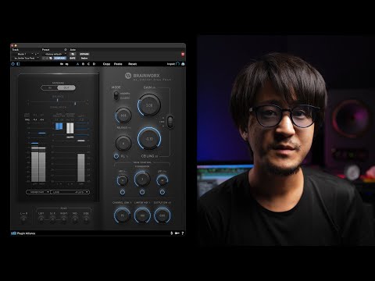
Task: Click the Balance meter bar
Action: 58,101
